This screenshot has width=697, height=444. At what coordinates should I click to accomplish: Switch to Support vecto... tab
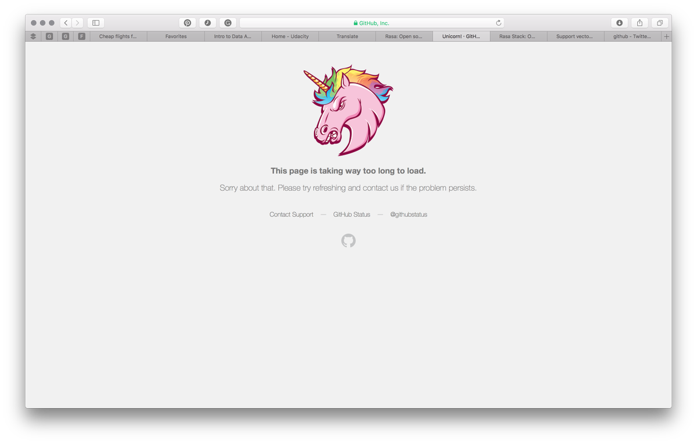pos(576,36)
